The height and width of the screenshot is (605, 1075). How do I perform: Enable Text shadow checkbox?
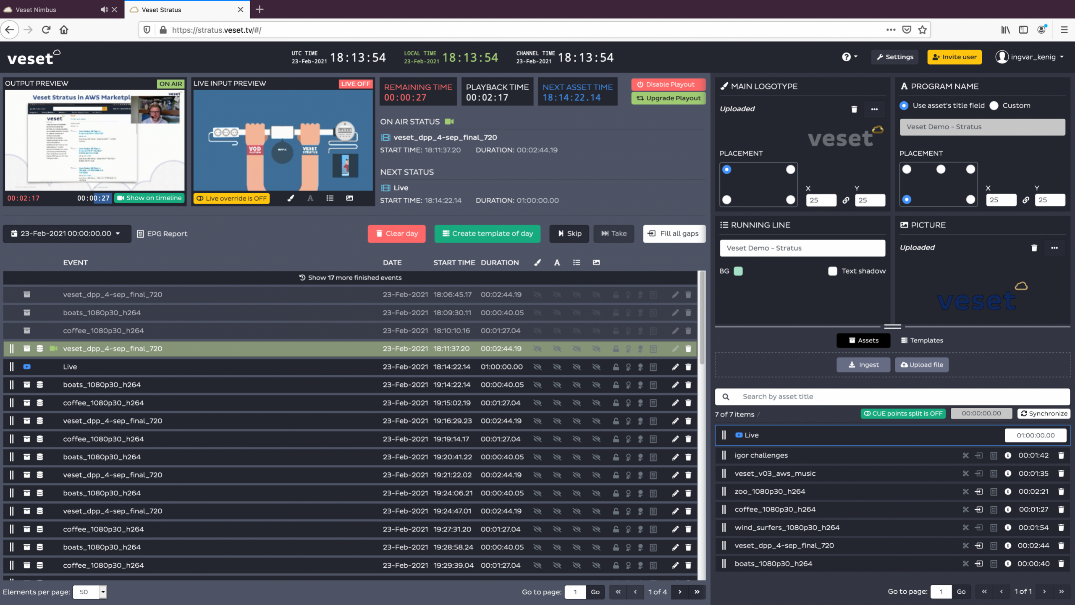(x=832, y=271)
